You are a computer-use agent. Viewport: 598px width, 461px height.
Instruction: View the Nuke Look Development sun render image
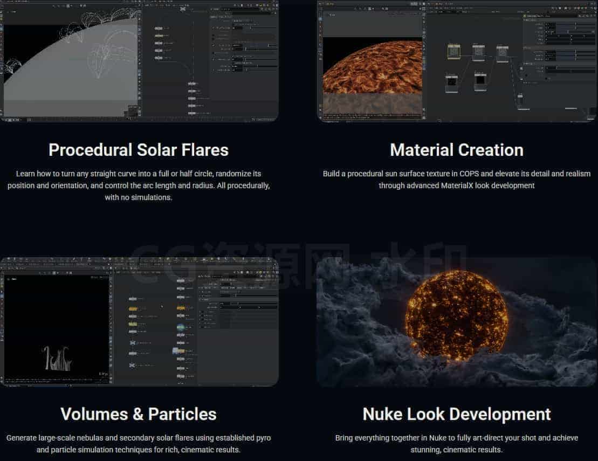tap(457, 321)
